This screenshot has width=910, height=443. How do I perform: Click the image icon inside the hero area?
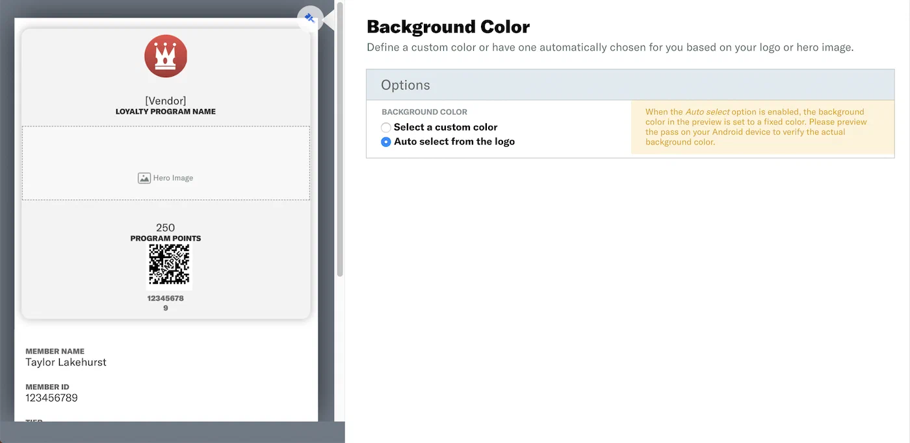point(144,177)
